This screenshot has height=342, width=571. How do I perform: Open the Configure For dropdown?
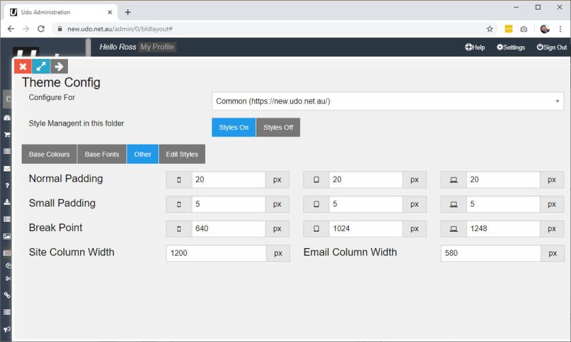click(388, 101)
